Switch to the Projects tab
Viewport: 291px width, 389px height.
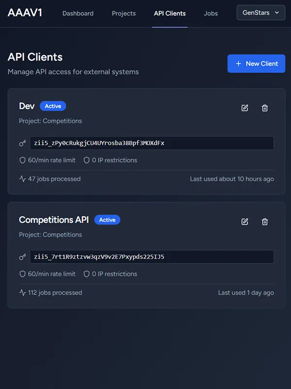(x=124, y=13)
